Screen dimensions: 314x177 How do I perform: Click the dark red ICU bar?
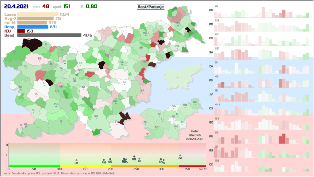[x=21, y=31]
